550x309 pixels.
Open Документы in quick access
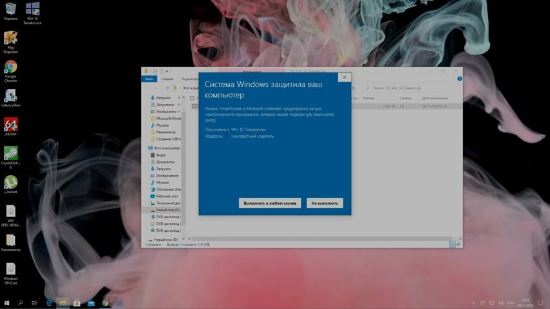165,104
